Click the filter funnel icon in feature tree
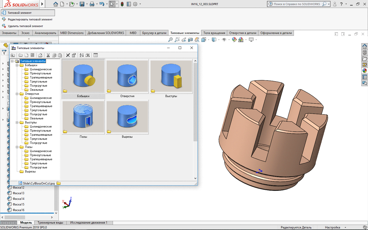Image resolution: width=368 pixels, height=230 pixels. 4,52
